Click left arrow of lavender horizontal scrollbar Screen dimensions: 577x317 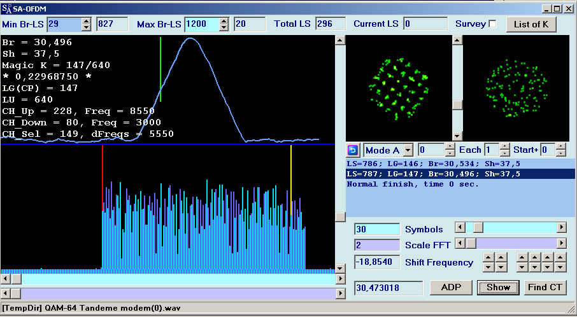[x=6, y=293]
